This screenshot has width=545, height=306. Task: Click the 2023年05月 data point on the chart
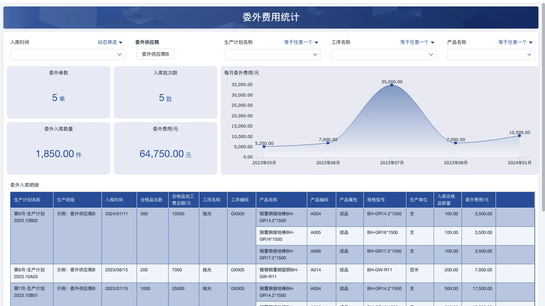click(x=264, y=147)
